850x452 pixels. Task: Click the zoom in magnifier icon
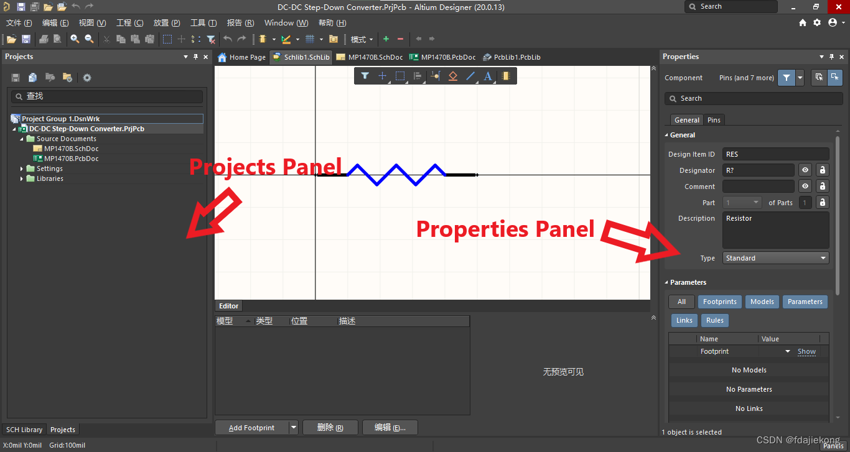point(75,39)
